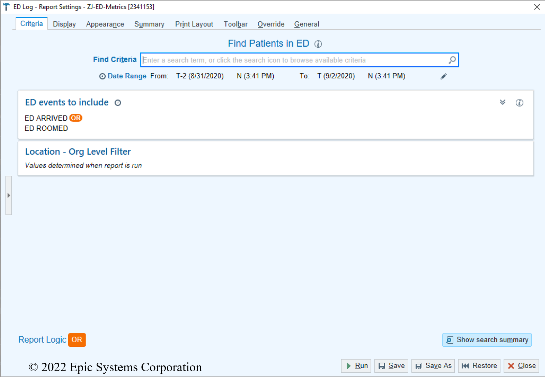Image resolution: width=545 pixels, height=377 pixels.
Task: Show search summary
Action: tap(487, 340)
